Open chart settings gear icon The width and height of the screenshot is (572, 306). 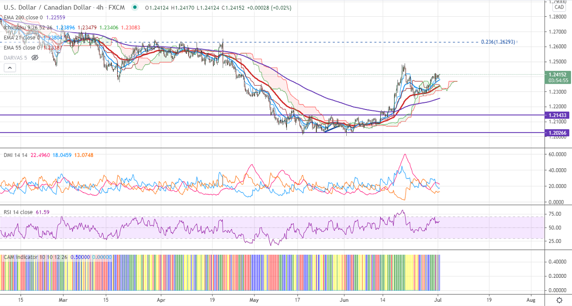559,300
